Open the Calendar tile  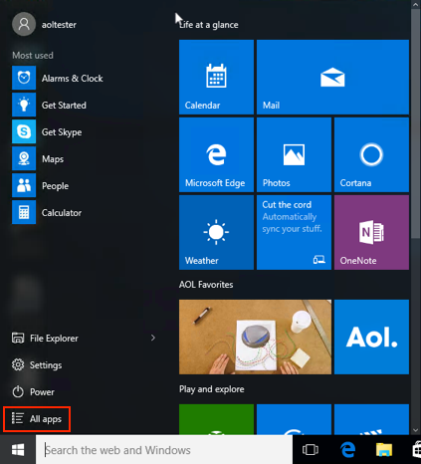click(216, 77)
